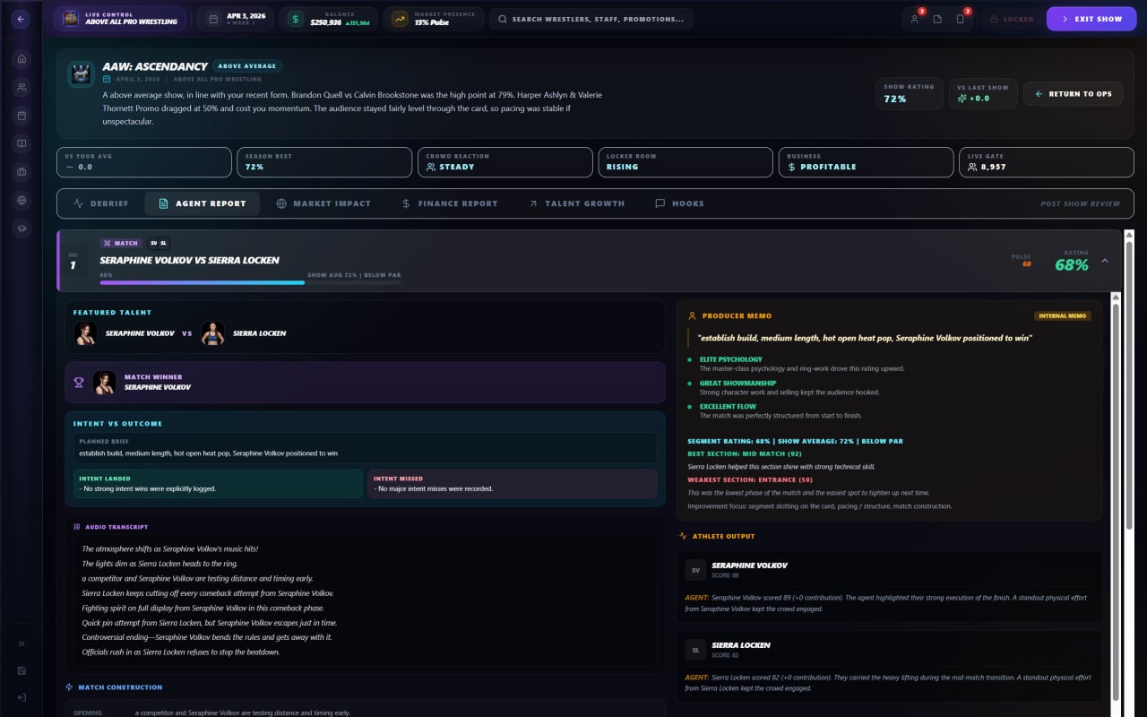Click the Planned Brief text box
Viewport: 1147px width, 717px height.
365,448
